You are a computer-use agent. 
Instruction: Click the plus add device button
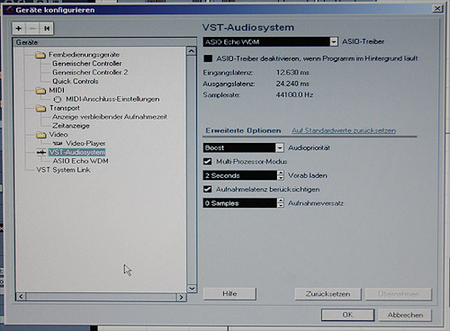click(x=19, y=29)
